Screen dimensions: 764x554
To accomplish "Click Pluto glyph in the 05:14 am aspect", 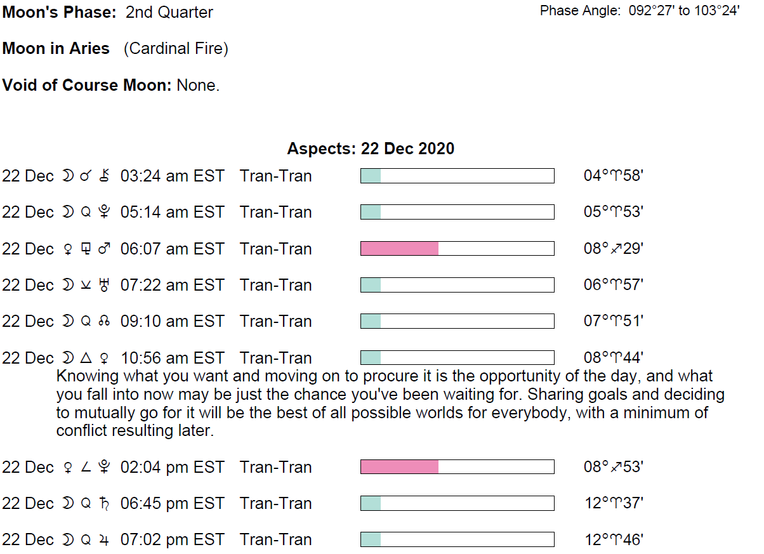I will click(x=105, y=212).
